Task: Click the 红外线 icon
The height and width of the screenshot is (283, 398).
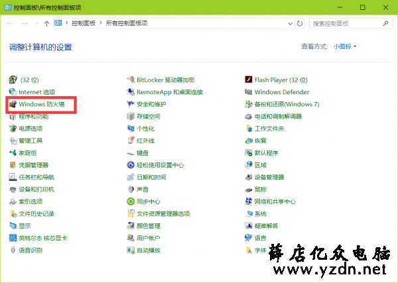Action: click(x=131, y=141)
